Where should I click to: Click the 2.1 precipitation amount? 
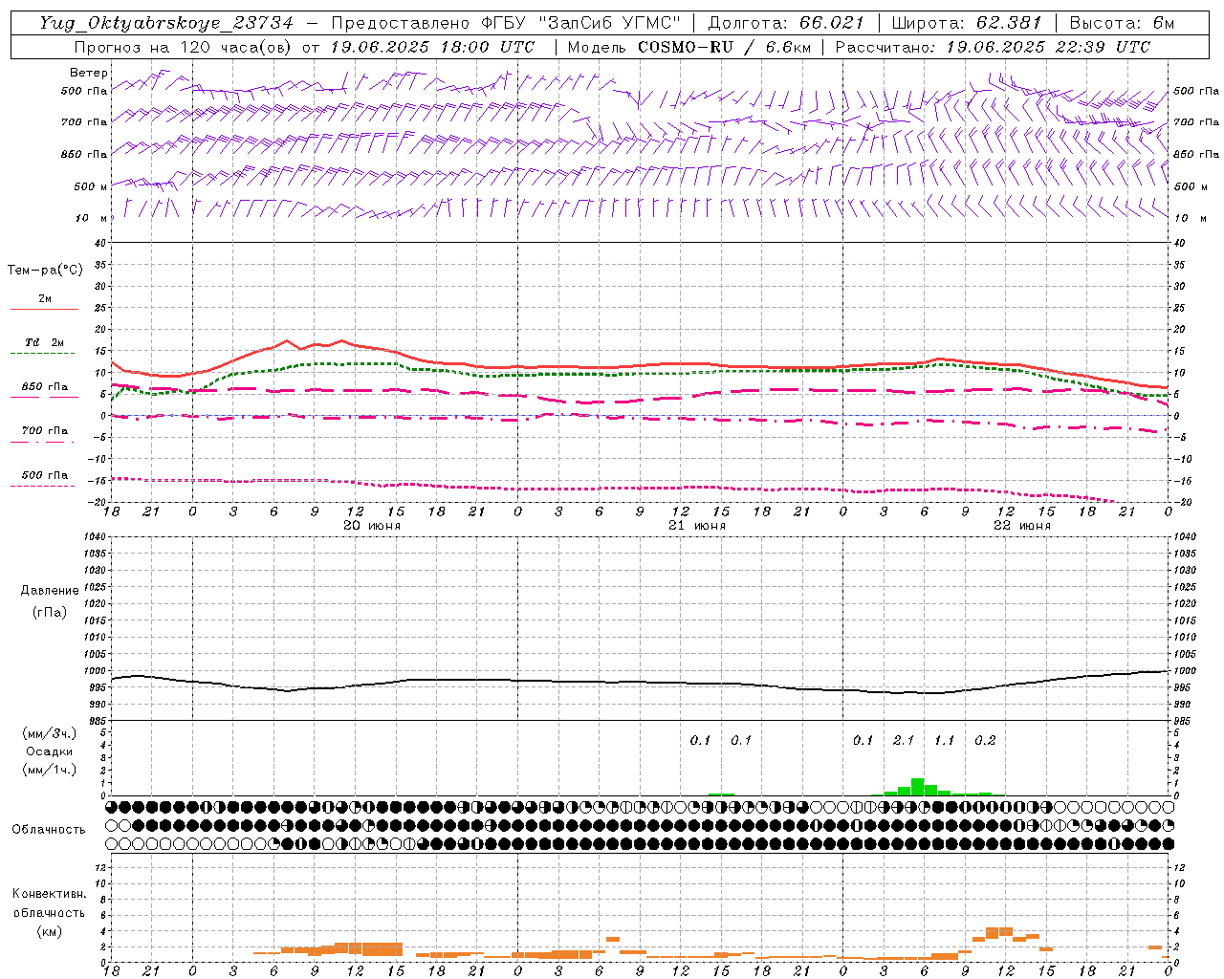pos(904,740)
